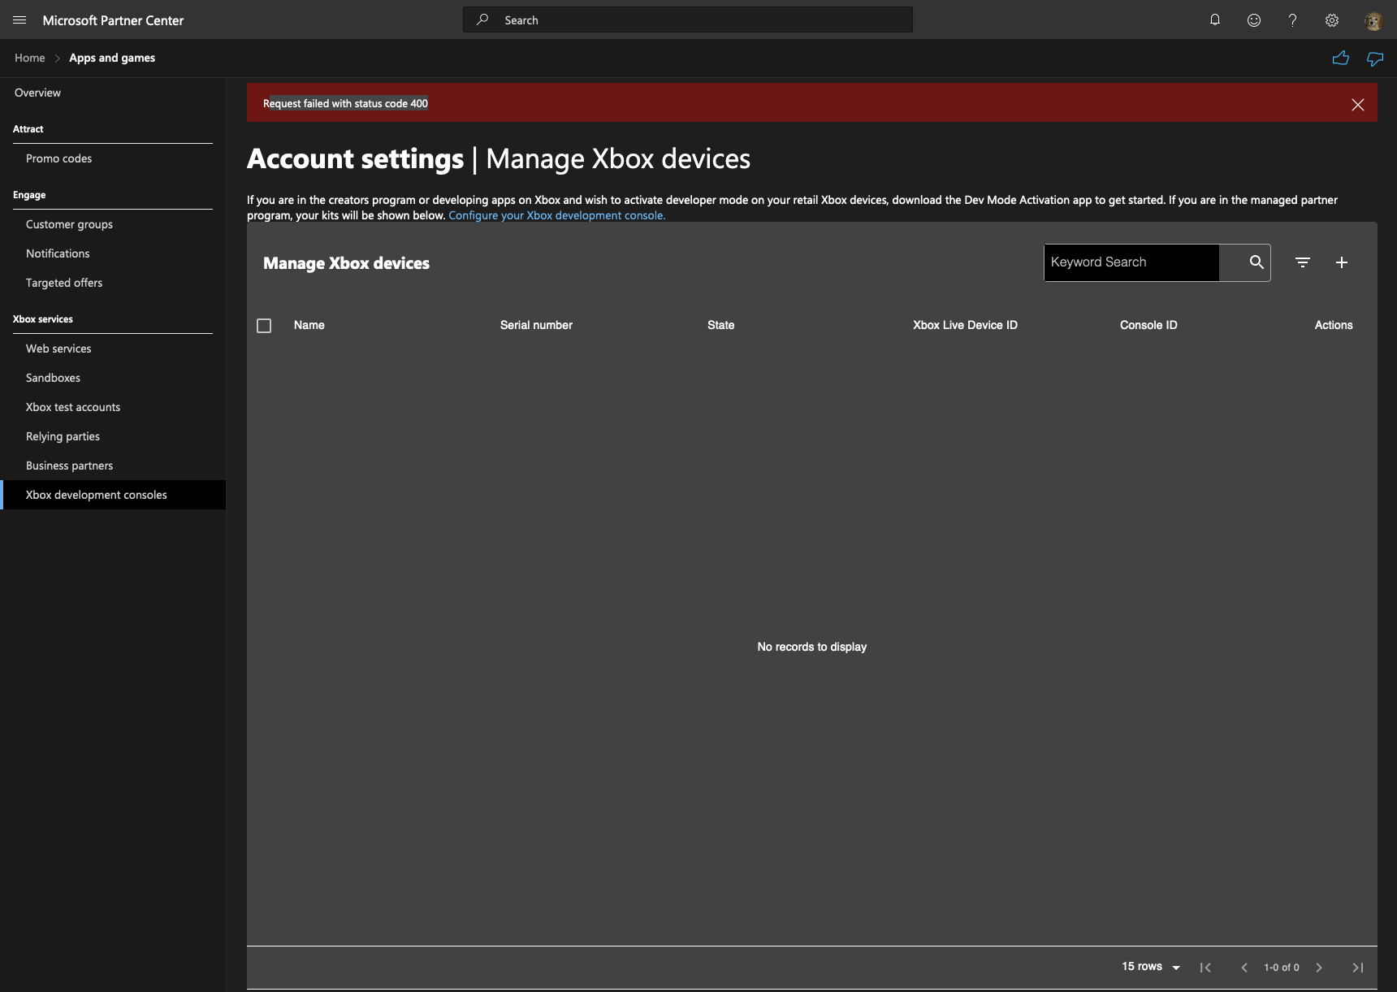This screenshot has width=1397, height=992.
Task: Click the Apps and games breadcrumb
Action: [112, 58]
